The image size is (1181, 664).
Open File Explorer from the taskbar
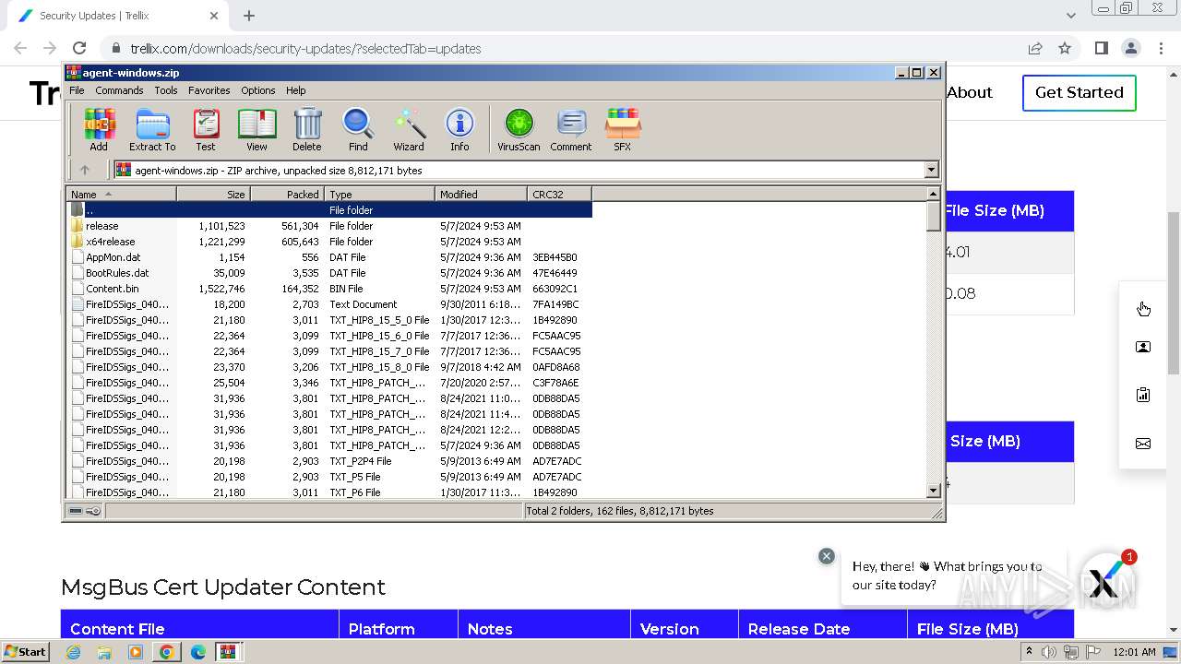coord(104,651)
